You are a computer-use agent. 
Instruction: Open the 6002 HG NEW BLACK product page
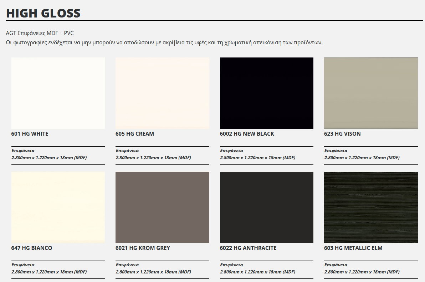pos(247,134)
